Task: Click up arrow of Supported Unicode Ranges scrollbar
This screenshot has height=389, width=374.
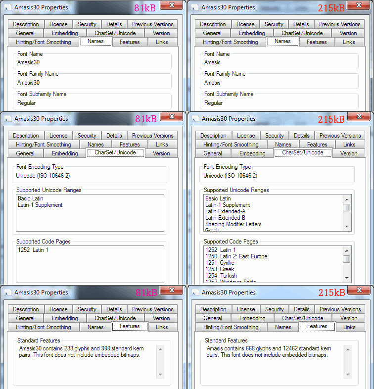Action: pos(347,199)
